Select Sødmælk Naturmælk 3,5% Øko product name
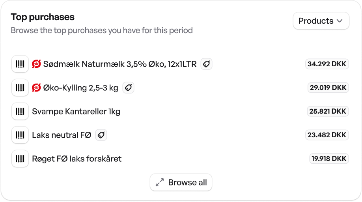 [x=119, y=64]
